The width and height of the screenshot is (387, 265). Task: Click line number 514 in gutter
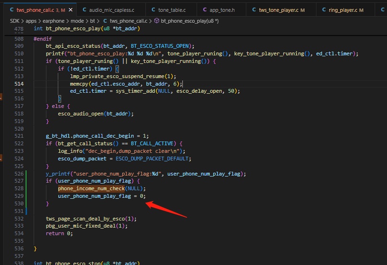[x=19, y=84]
